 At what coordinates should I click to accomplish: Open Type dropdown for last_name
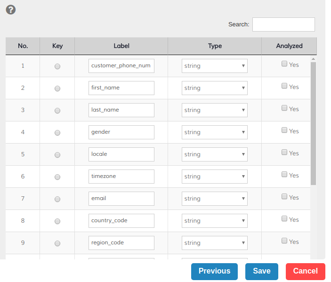(x=215, y=110)
